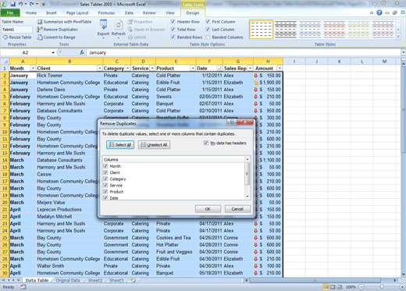
Task: Click zoom in plus button
Action: [x=402, y=287]
